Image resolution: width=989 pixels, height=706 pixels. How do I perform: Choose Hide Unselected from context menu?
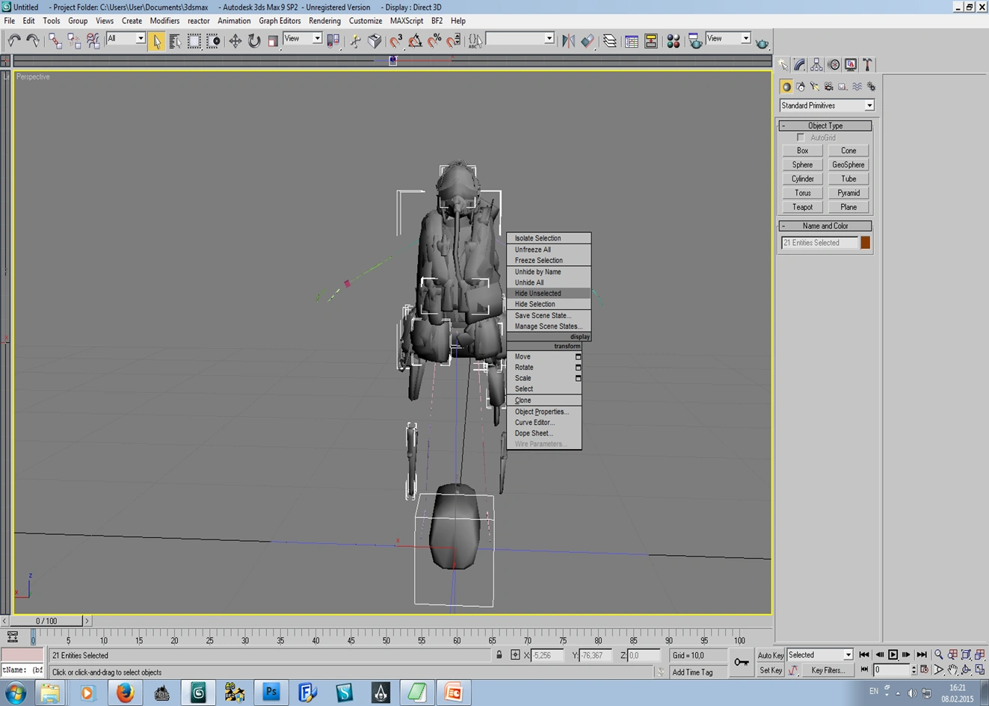coord(537,294)
